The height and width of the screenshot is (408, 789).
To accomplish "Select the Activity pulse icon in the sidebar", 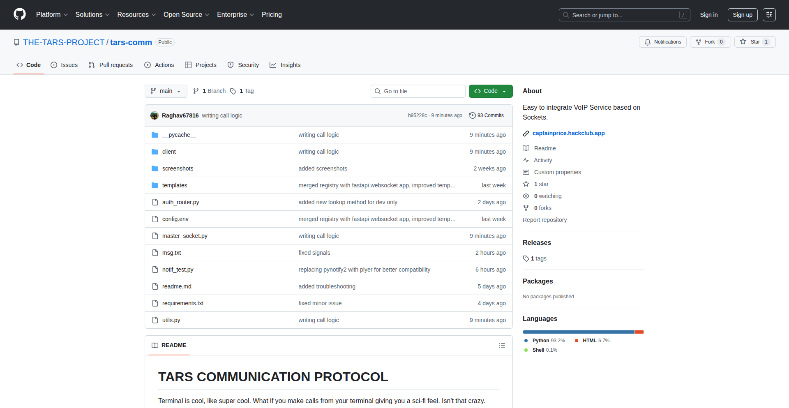I will 526,160.
